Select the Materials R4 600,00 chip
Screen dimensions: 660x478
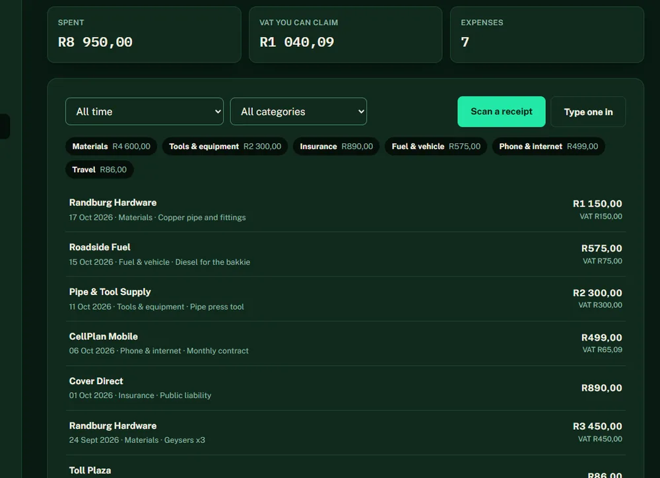pyautogui.click(x=111, y=147)
